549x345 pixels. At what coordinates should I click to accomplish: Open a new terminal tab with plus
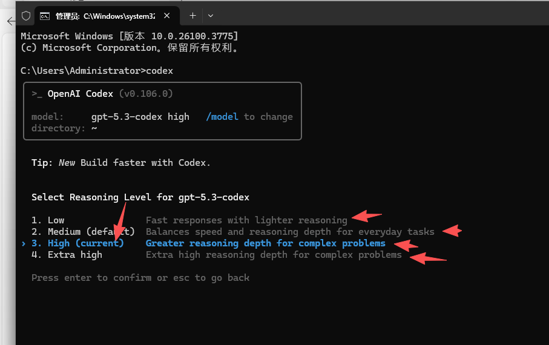[x=192, y=16]
